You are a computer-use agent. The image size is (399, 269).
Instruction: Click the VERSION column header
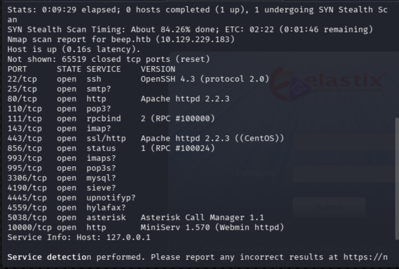158,69
